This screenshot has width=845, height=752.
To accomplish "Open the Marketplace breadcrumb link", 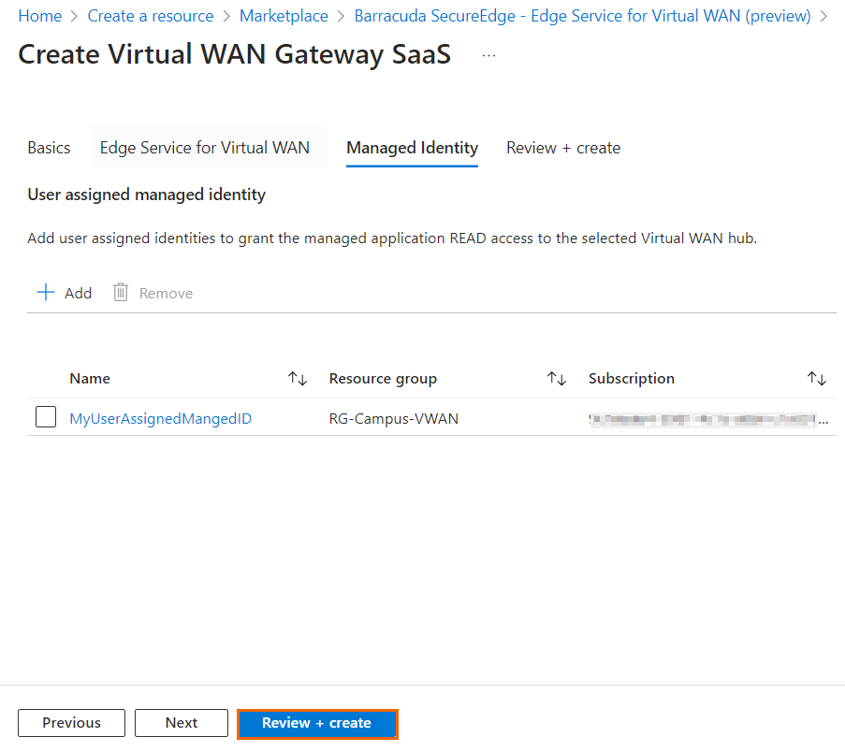I will (284, 16).
